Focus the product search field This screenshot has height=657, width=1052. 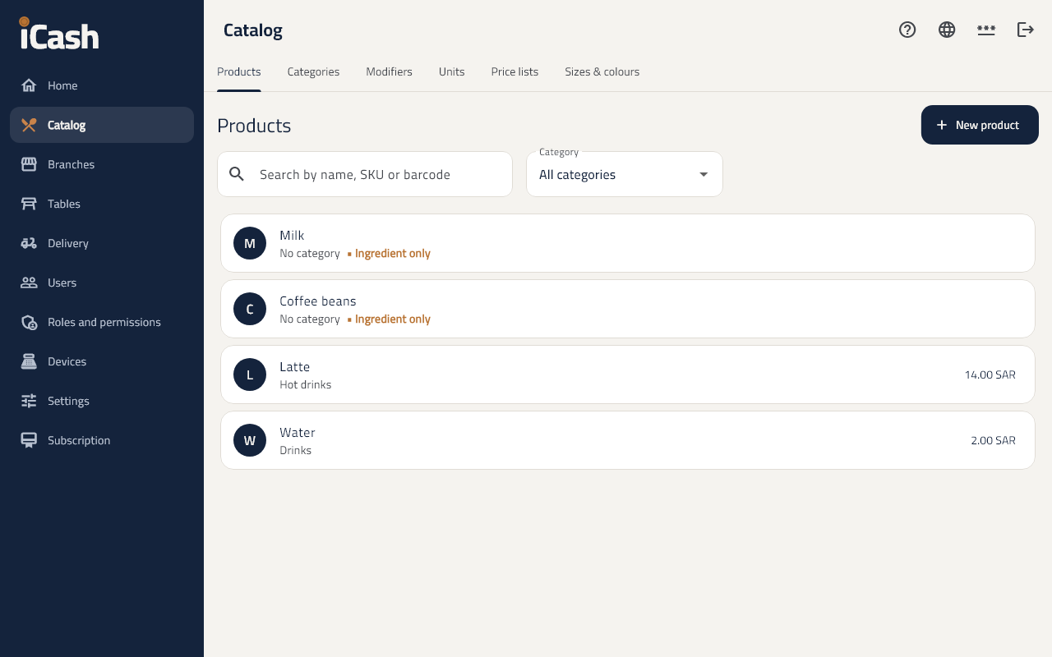click(365, 174)
